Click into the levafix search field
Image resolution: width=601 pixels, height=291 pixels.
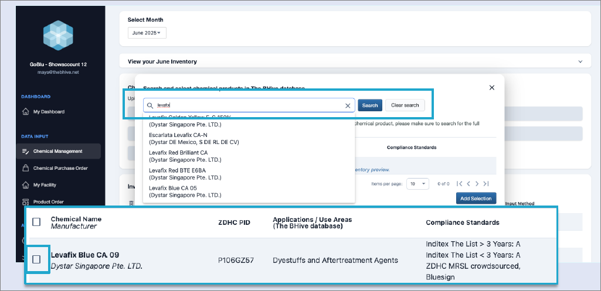249,105
